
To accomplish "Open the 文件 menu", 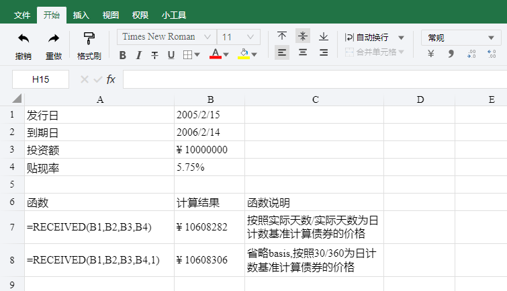I will [x=22, y=15].
